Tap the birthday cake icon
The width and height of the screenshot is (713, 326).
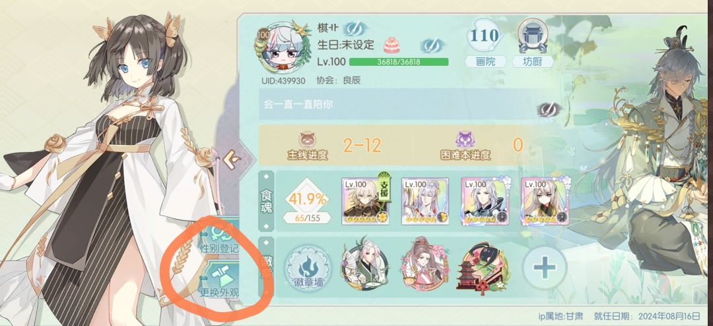coord(391,45)
